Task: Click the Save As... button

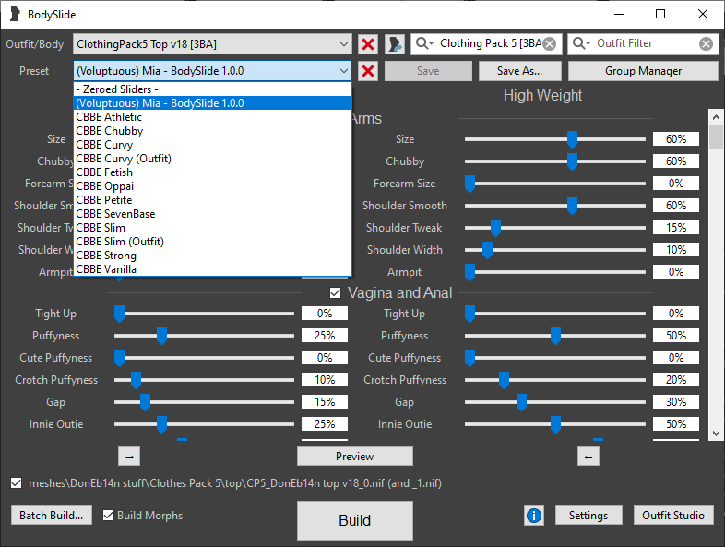Action: point(519,71)
